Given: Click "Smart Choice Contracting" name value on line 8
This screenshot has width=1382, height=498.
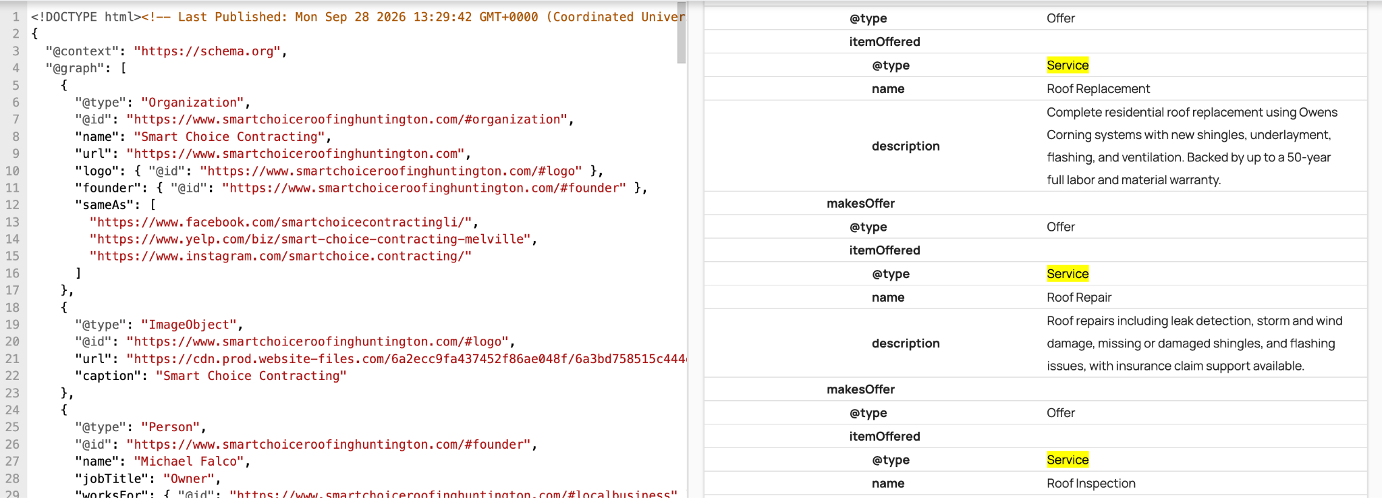Looking at the screenshot, I should click(x=229, y=137).
